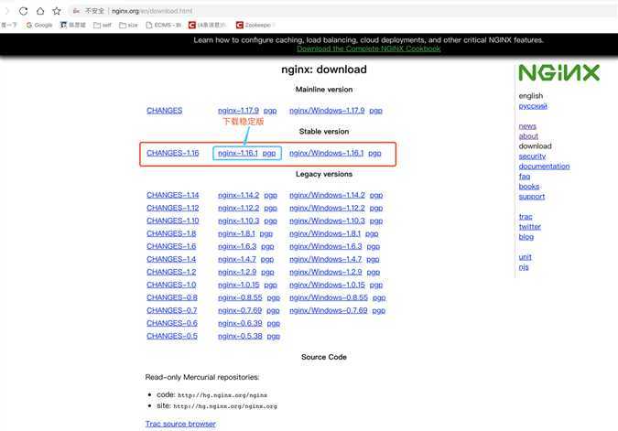Open CHANGES-1.12 link

173,208
